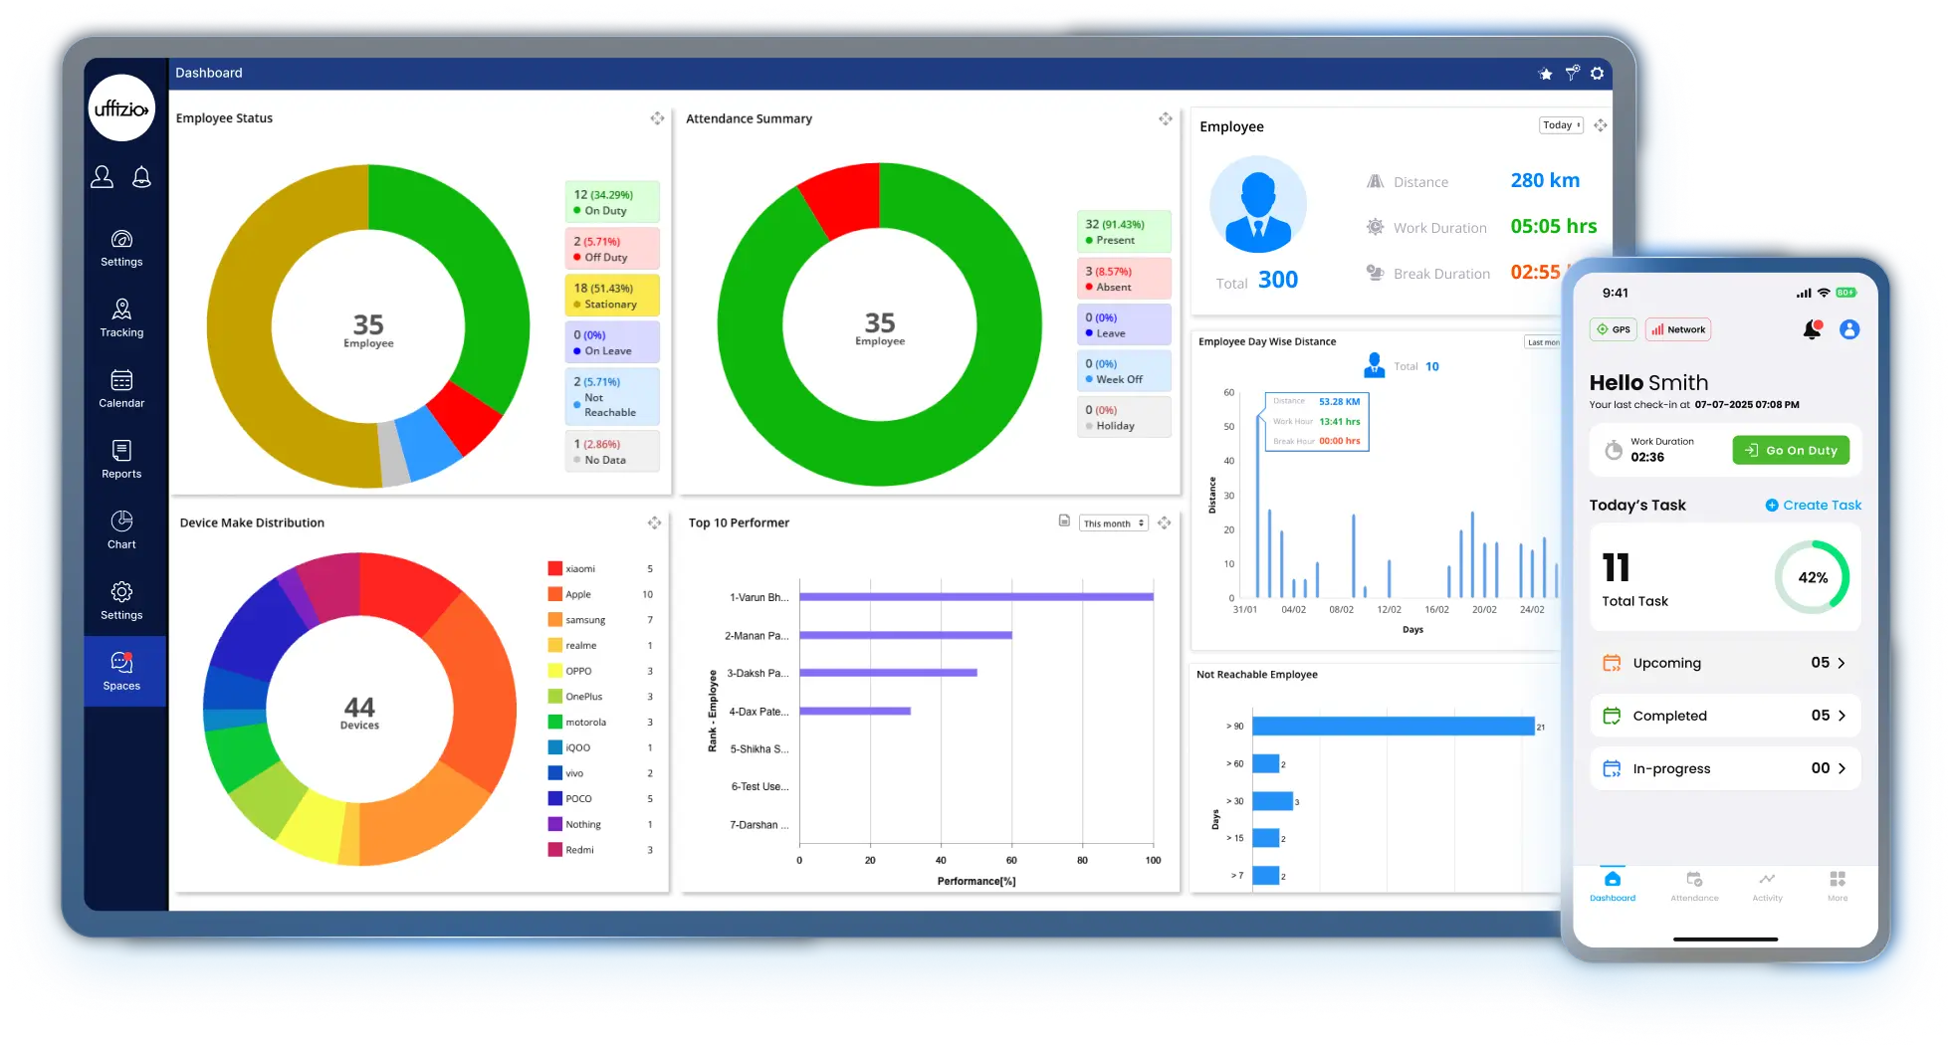1953x1047 pixels.
Task: Toggle the On Duty legend item
Action: click(611, 202)
